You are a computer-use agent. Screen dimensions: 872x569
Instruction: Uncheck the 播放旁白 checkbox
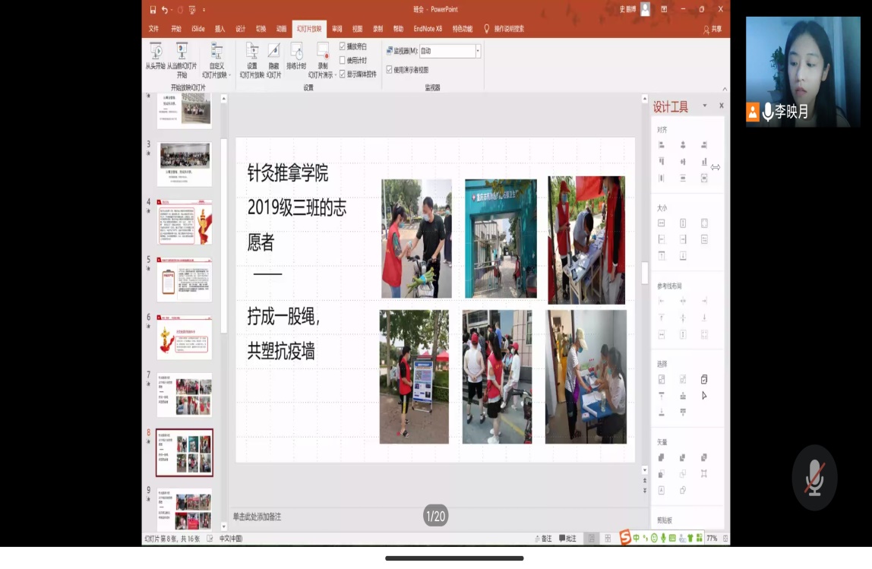(x=342, y=45)
